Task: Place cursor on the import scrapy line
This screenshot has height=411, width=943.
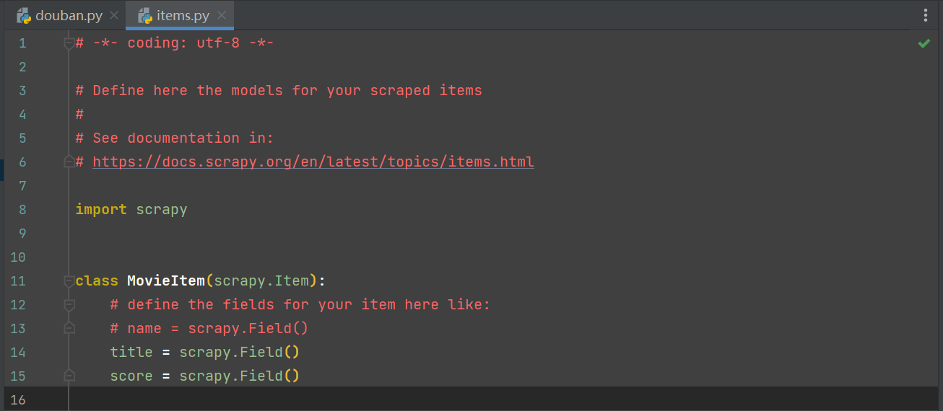Action: click(x=131, y=210)
